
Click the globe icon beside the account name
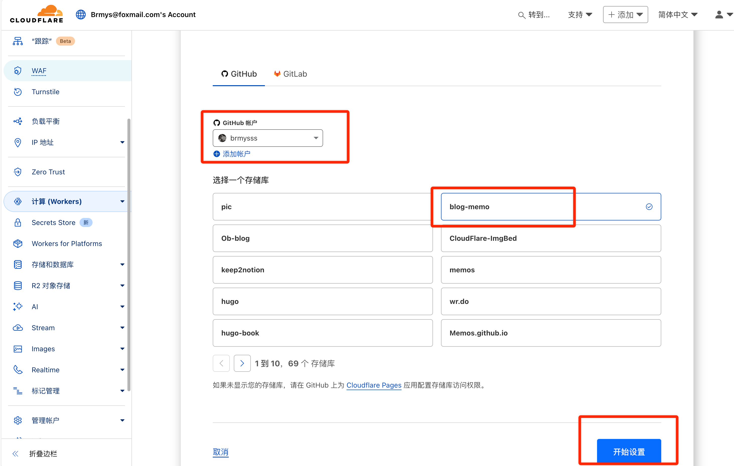[x=81, y=14]
